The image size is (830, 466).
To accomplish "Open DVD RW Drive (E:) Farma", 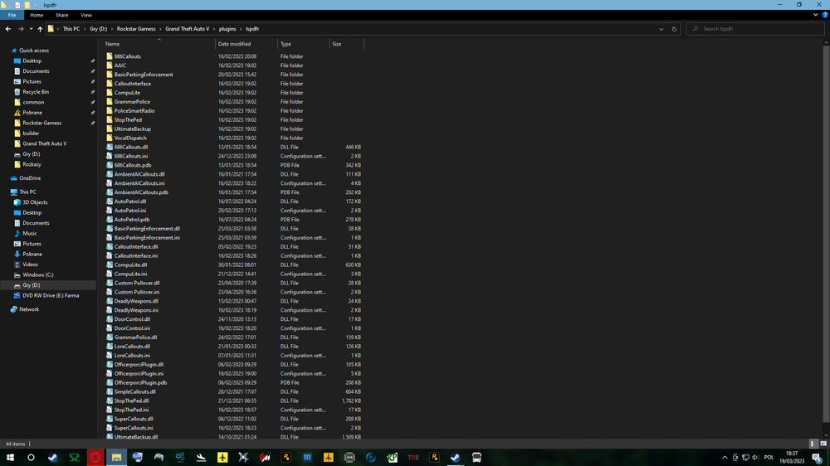I will coord(51,296).
